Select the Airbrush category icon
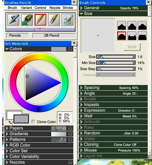The width and height of the screenshot is (152, 165). 13,20
